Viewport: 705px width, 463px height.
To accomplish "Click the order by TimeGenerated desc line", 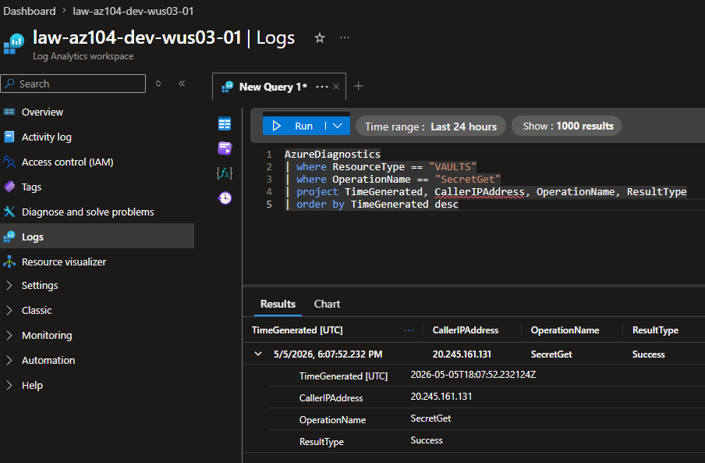I will tap(371, 205).
